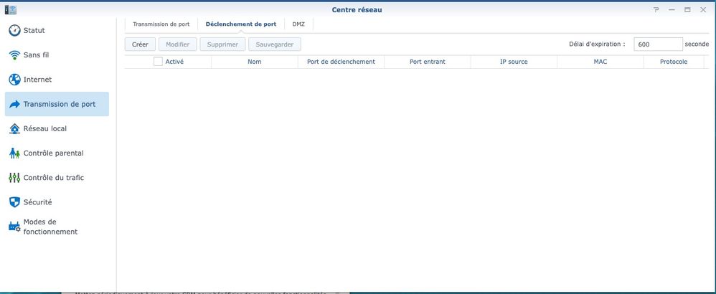Open the Sécurité section

pos(57,202)
